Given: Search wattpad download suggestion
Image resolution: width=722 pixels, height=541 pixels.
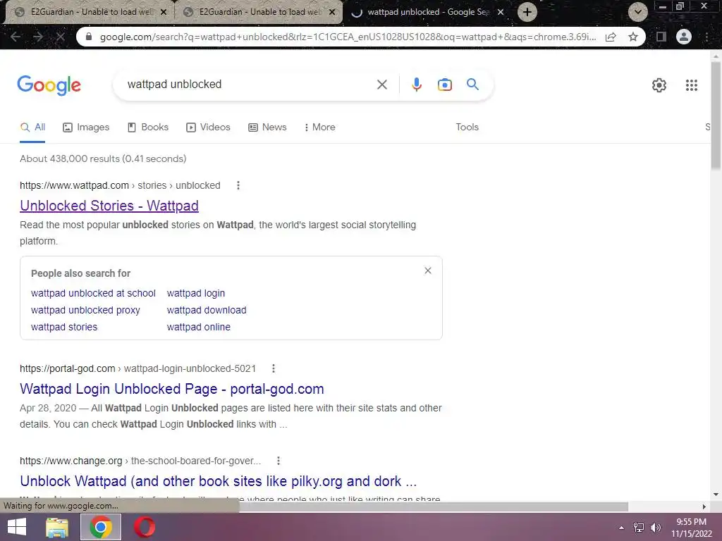Looking at the screenshot, I should tap(207, 310).
